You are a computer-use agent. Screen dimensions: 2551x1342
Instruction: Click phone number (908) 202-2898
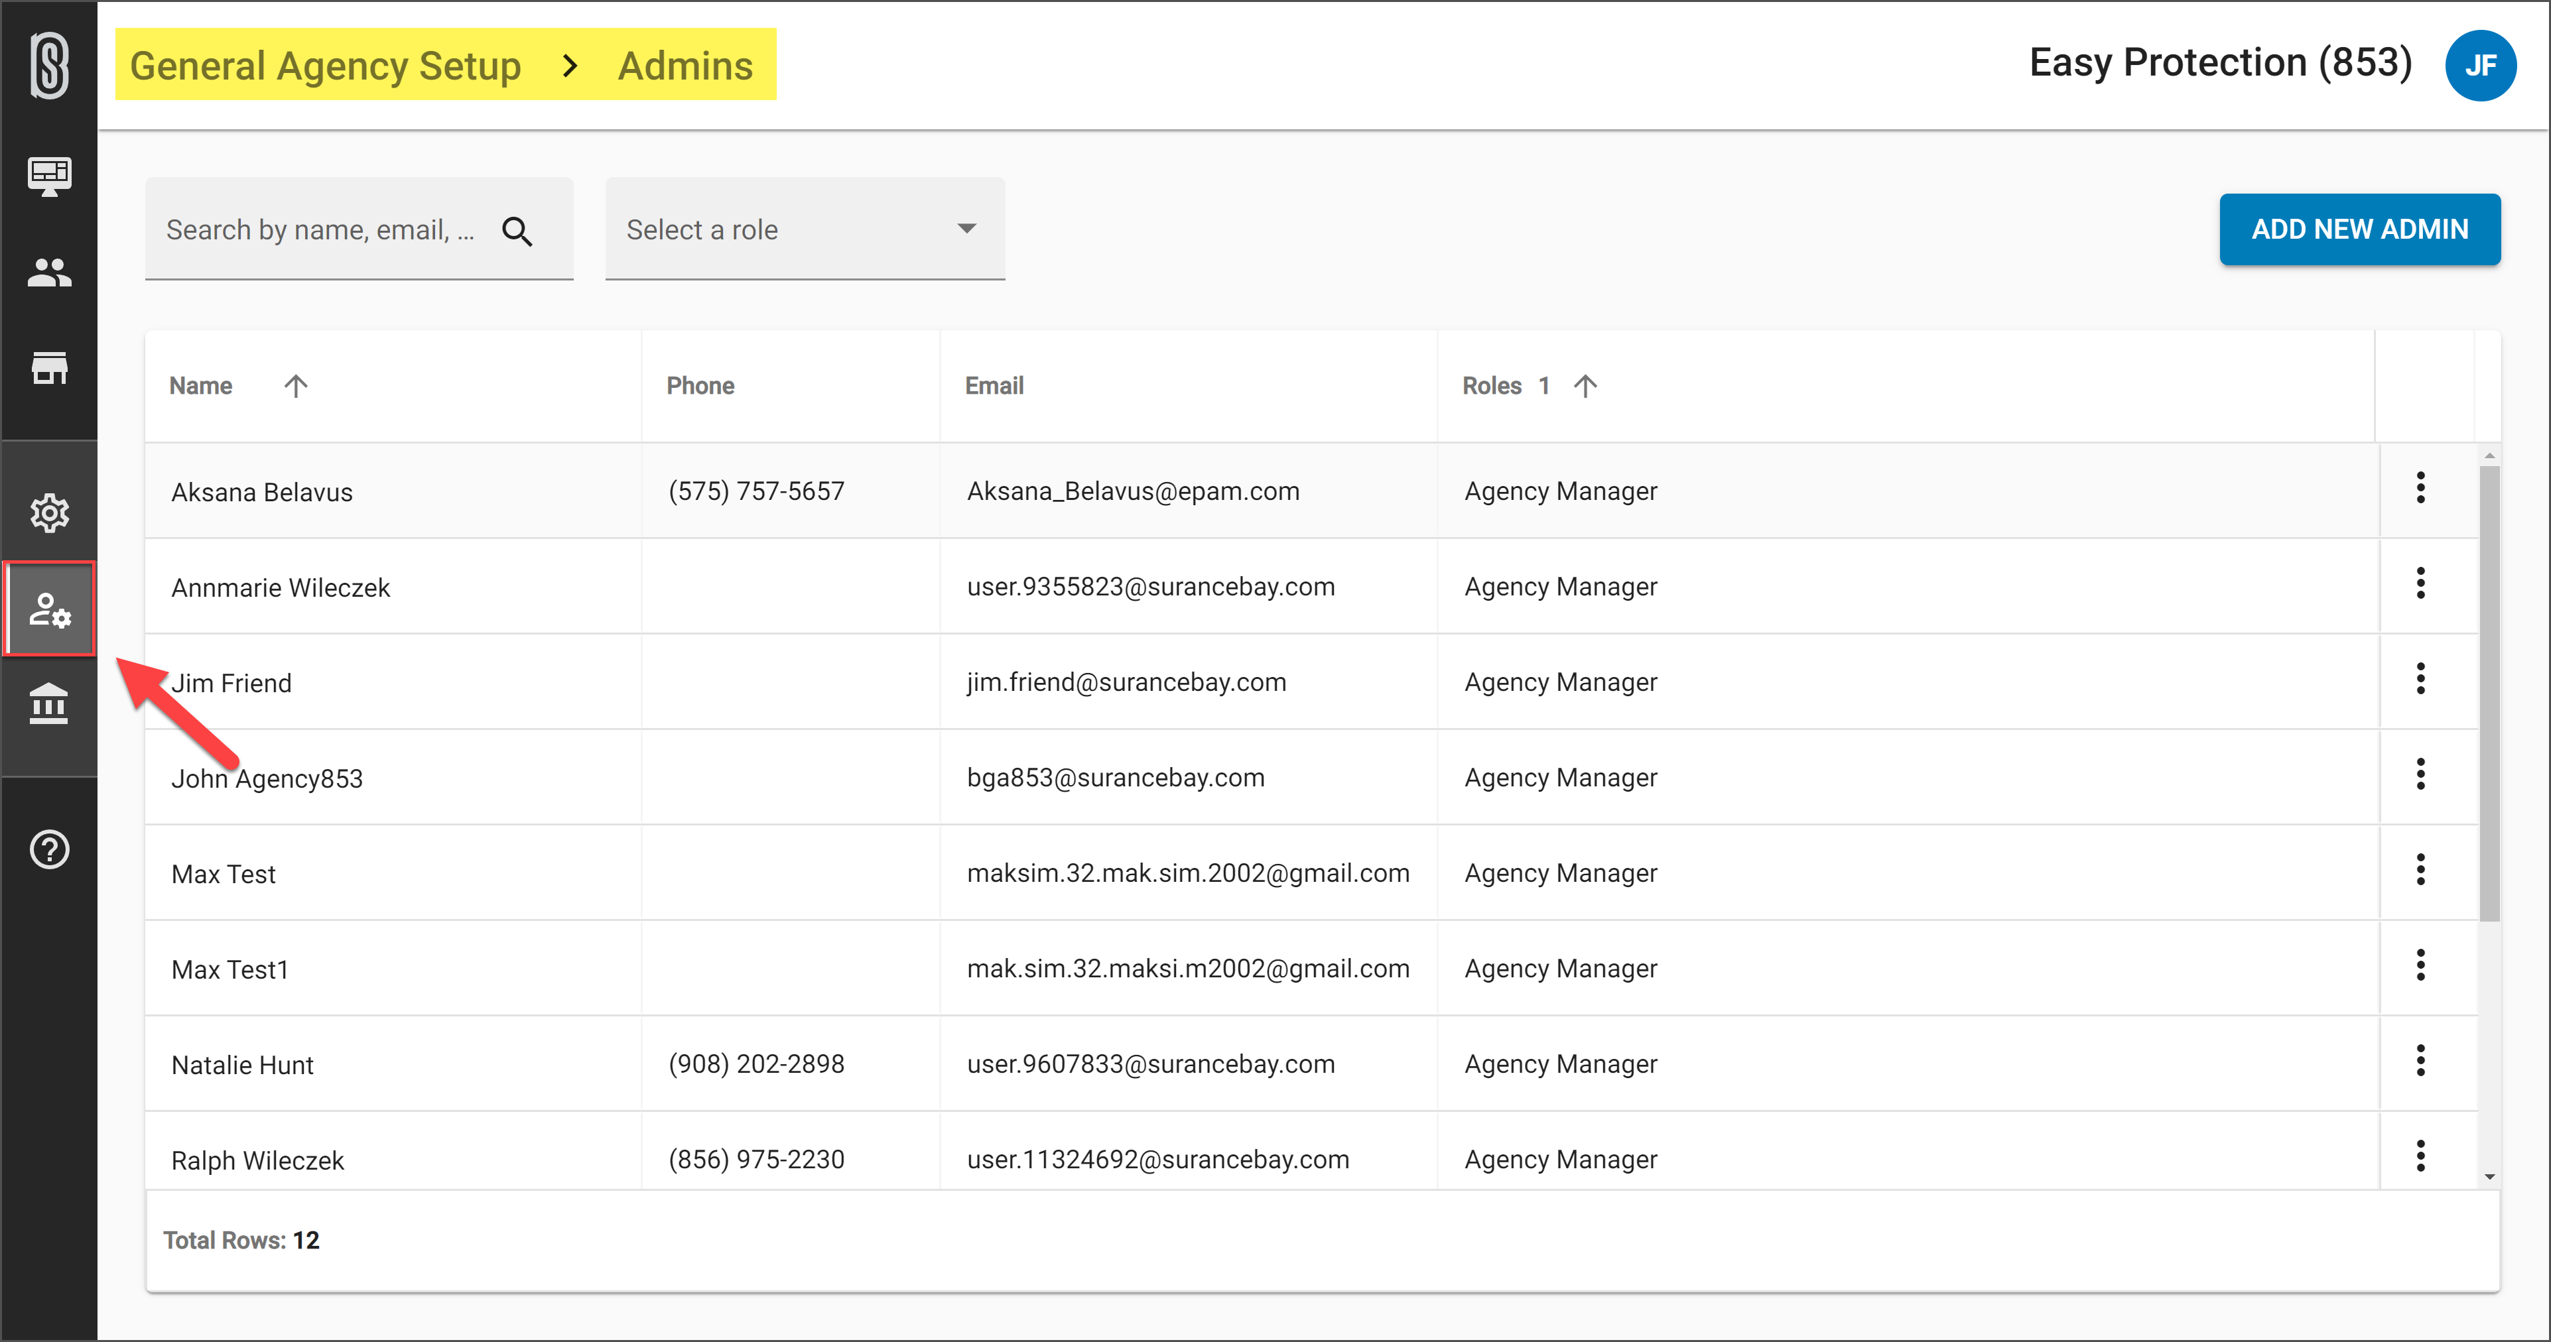point(757,1065)
